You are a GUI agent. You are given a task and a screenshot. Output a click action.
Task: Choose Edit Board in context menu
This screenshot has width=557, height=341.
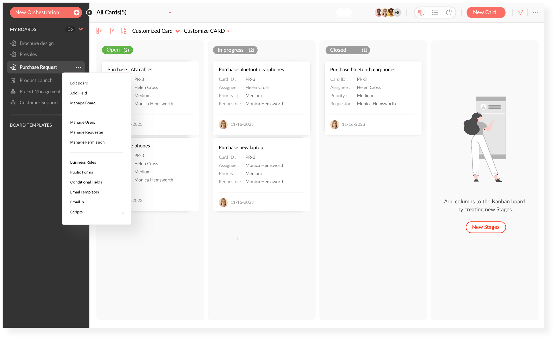(79, 83)
